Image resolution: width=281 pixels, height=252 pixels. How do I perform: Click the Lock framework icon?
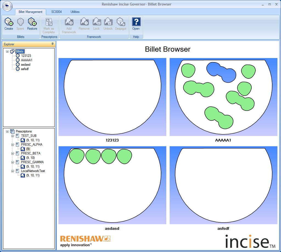[97, 22]
